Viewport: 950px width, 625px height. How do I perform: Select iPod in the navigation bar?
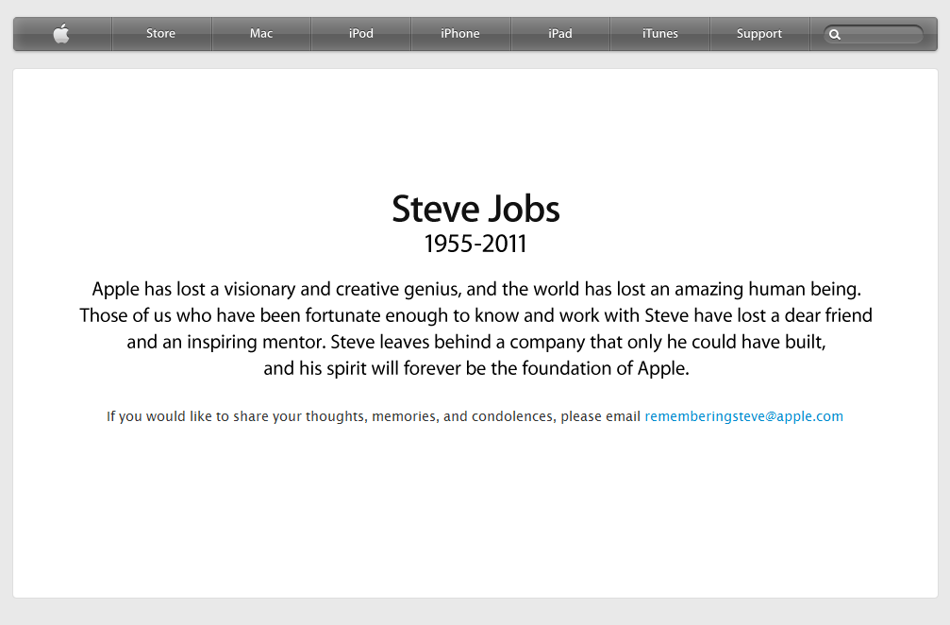360,34
